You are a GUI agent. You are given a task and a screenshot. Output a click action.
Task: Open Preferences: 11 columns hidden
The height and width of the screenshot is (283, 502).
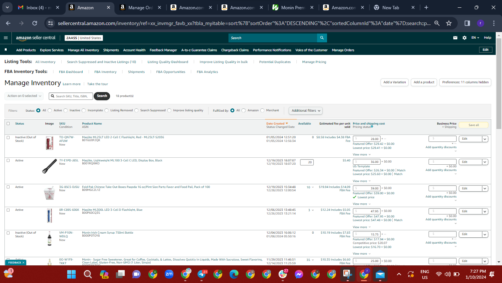(465, 82)
